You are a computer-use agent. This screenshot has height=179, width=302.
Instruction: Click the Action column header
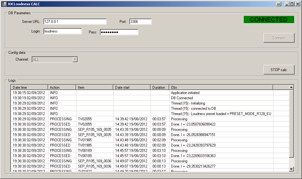click(62, 87)
